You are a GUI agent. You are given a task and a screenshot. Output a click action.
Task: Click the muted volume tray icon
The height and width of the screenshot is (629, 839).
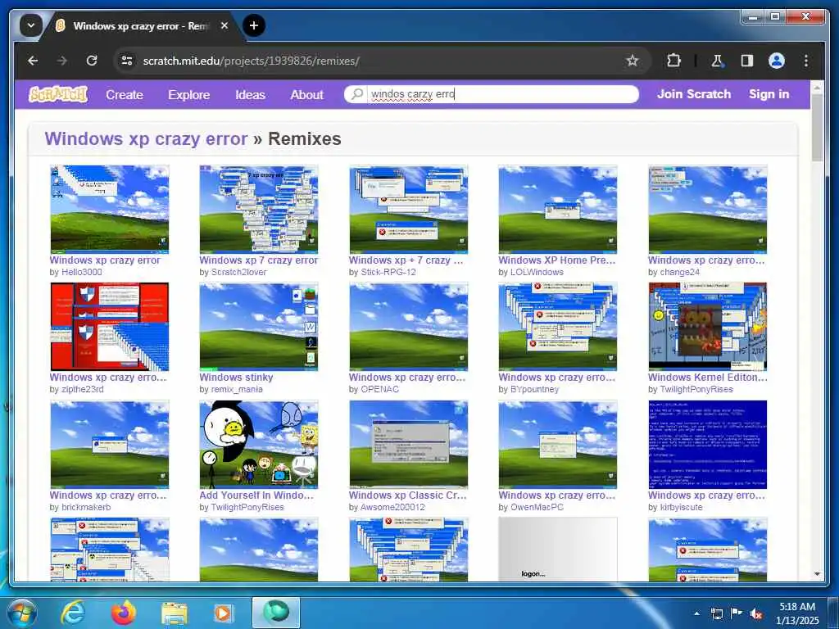(756, 613)
